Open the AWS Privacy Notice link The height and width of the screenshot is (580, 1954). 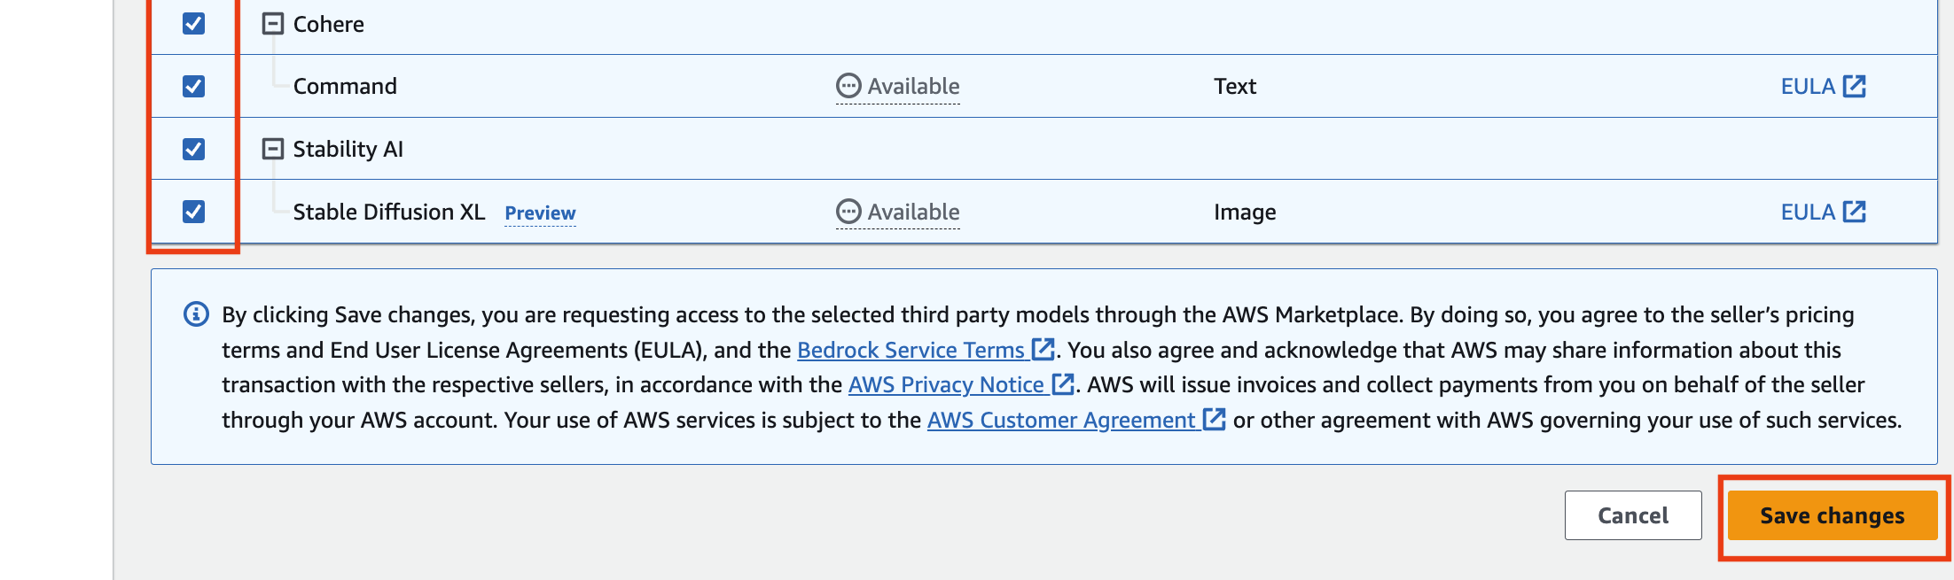click(x=946, y=384)
